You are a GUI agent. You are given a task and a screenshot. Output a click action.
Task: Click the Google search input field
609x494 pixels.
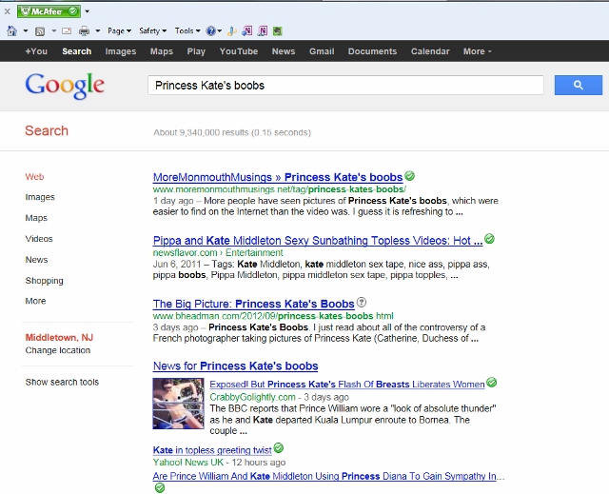345,85
